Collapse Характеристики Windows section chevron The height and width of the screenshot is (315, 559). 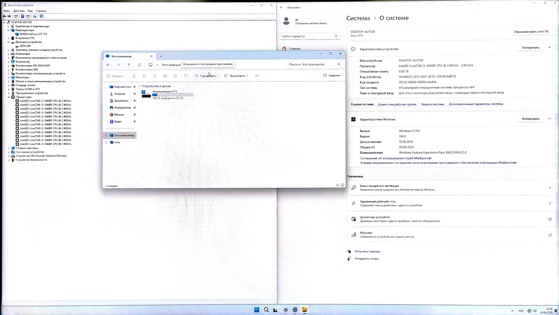point(549,119)
